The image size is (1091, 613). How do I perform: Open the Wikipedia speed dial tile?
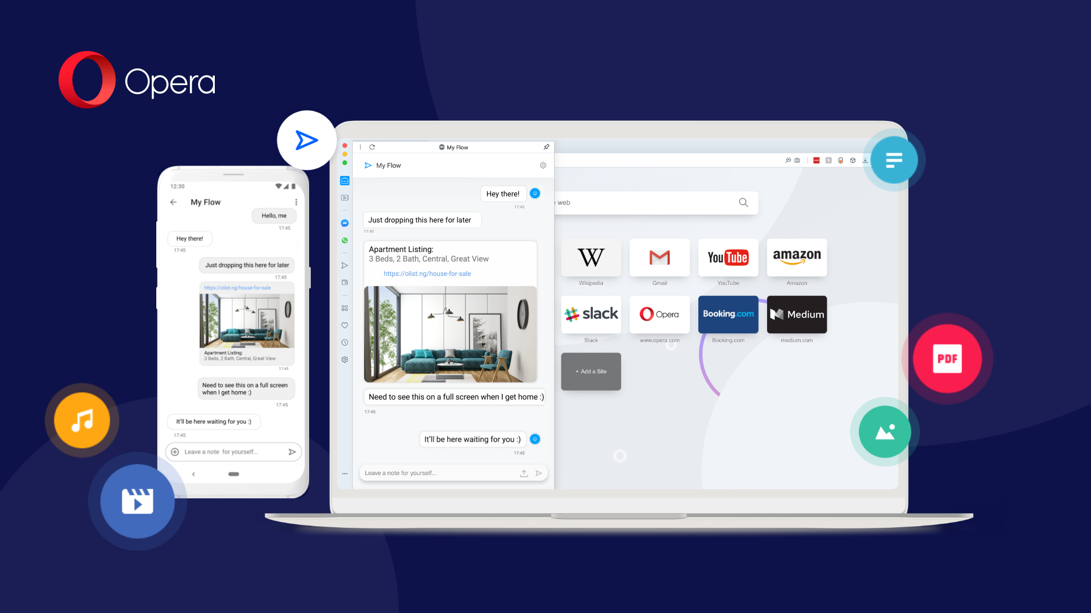tap(590, 258)
